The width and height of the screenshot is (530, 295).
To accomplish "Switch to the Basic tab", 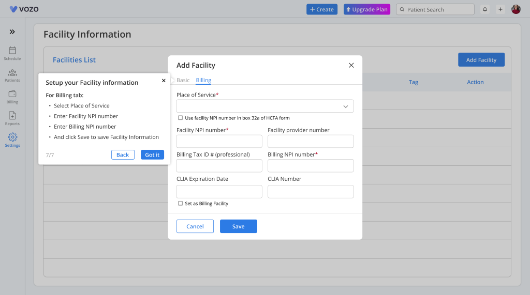I will pos(183,80).
